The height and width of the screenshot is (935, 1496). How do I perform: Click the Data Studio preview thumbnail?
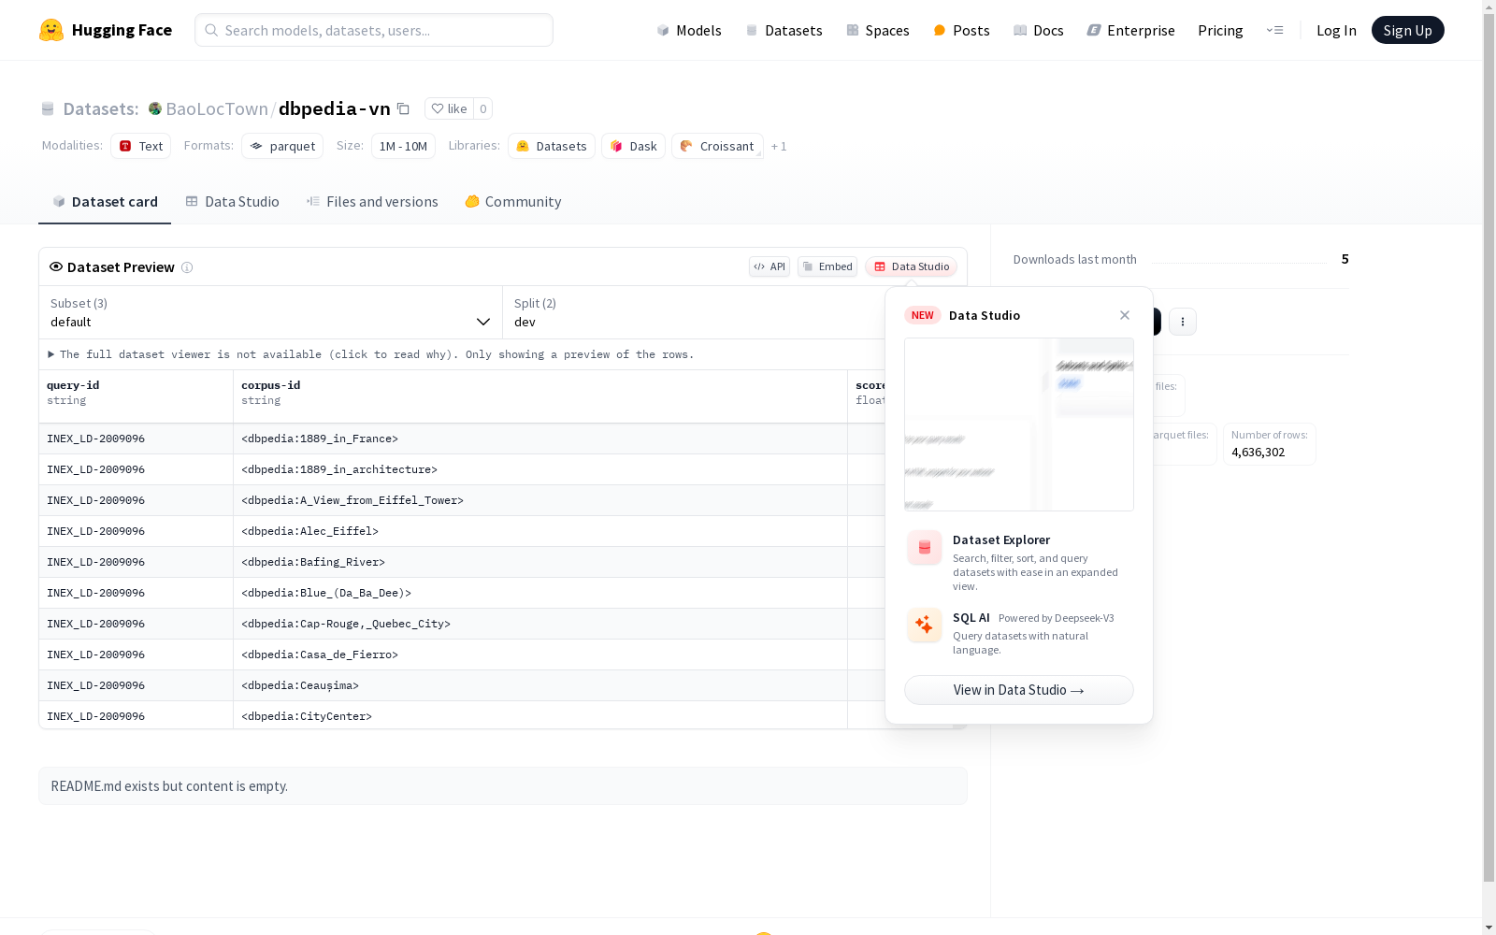(1019, 424)
